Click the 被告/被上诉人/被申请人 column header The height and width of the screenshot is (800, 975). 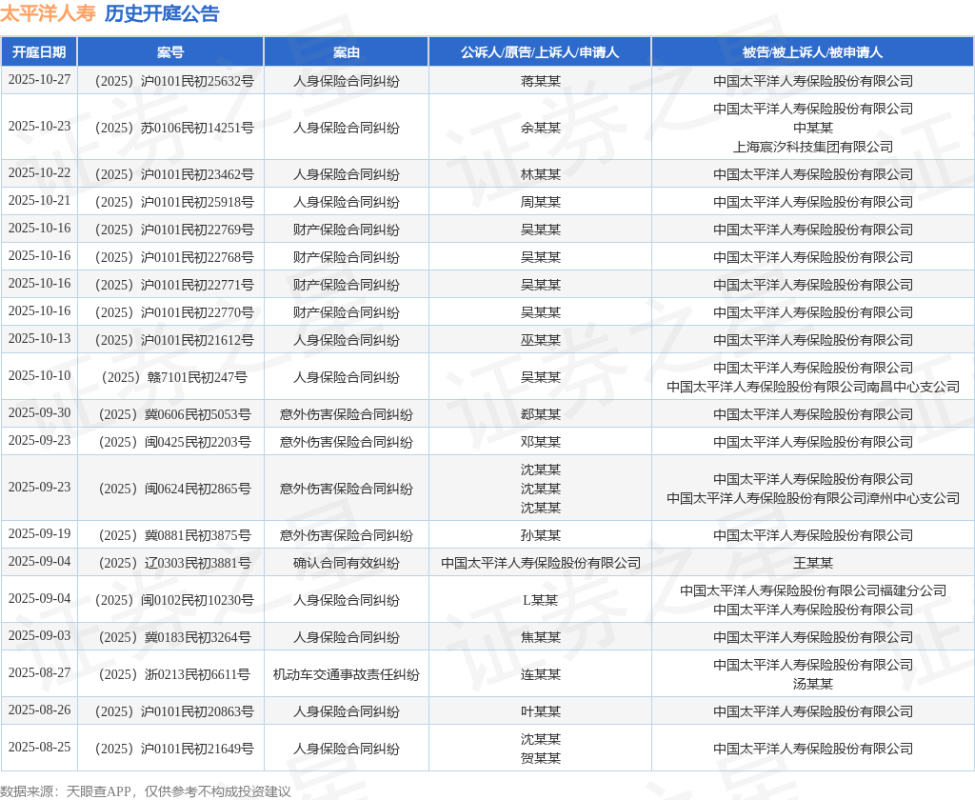[x=813, y=52]
